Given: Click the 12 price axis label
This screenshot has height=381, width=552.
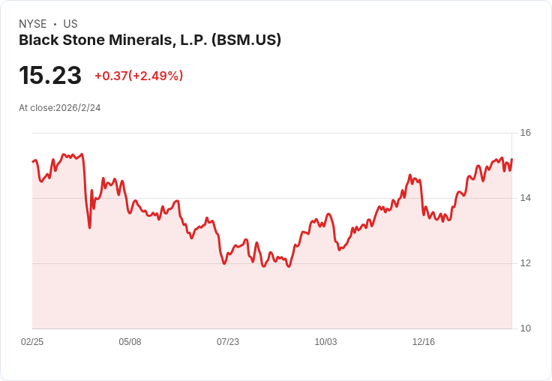Looking at the screenshot, I should (x=525, y=263).
